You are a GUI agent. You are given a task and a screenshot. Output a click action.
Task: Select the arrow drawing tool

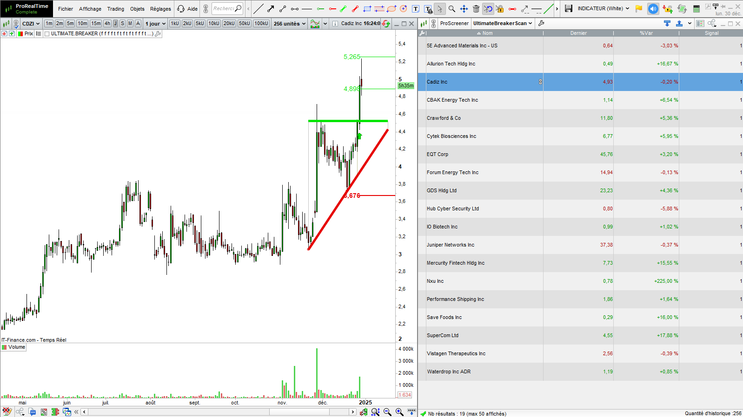pyautogui.click(x=271, y=8)
